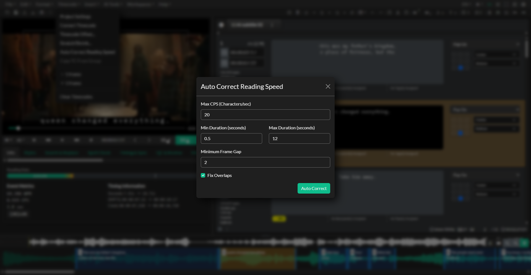Open the lower dropdown field in the right panel
Image resolution: width=531 pixels, height=275 pixels.
click(x=497, y=63)
